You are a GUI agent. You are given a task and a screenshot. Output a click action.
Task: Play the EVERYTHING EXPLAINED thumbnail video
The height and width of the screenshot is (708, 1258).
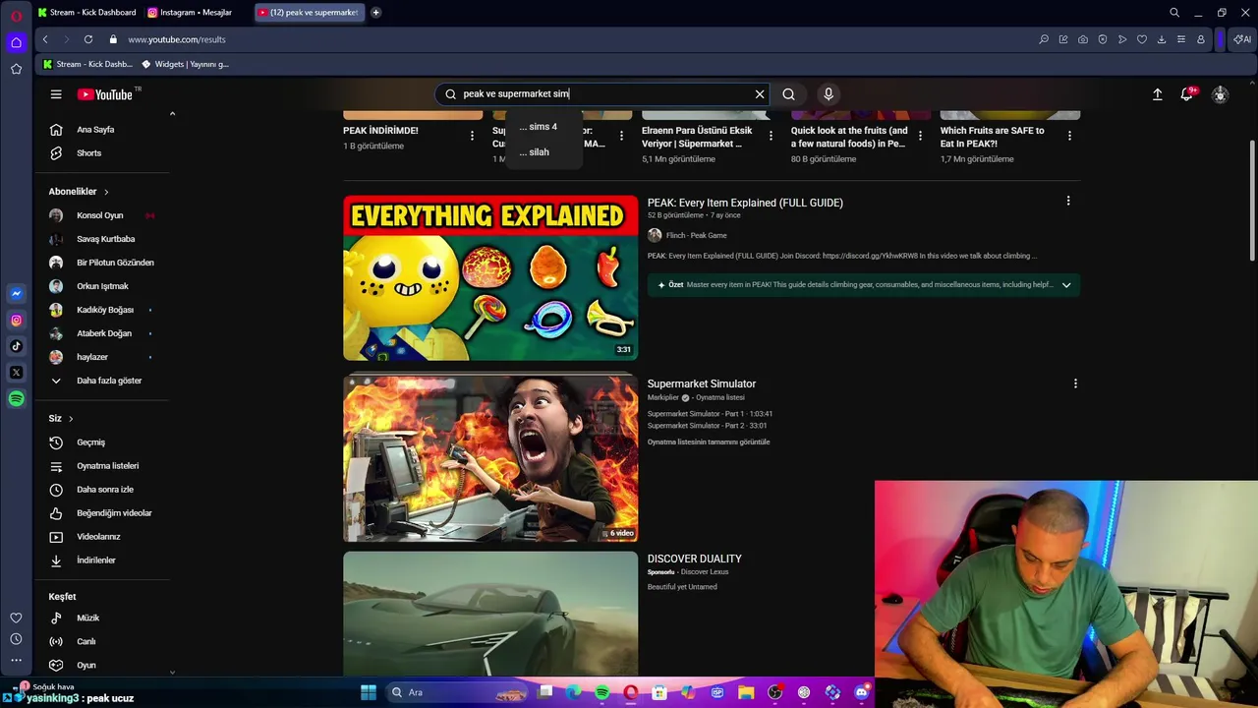[490, 278]
